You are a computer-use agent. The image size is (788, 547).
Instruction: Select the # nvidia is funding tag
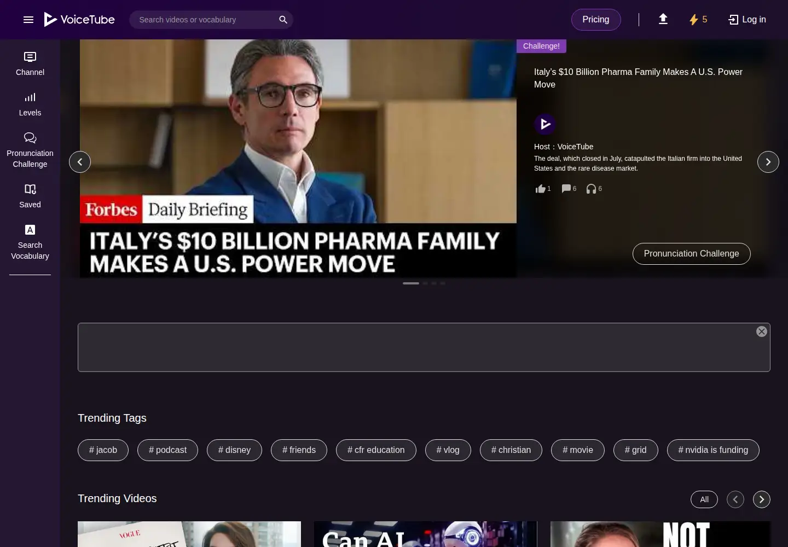[713, 450]
